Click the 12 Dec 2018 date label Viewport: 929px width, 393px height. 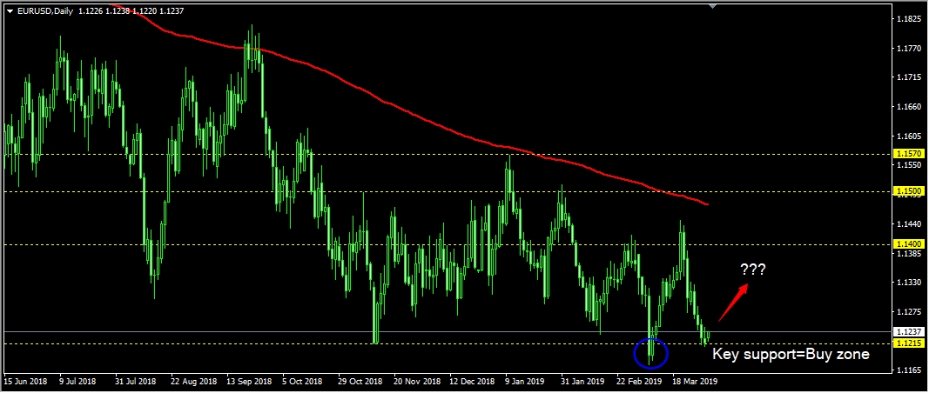point(471,382)
